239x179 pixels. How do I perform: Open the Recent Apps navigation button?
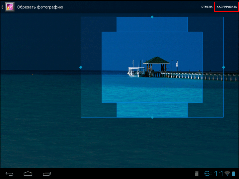pos(47,173)
